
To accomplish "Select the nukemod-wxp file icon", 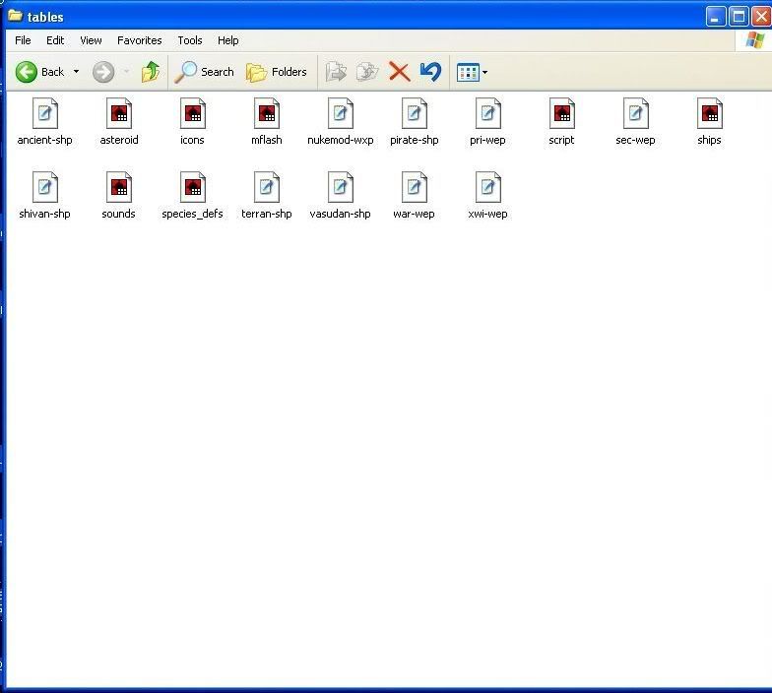I will coord(341,114).
